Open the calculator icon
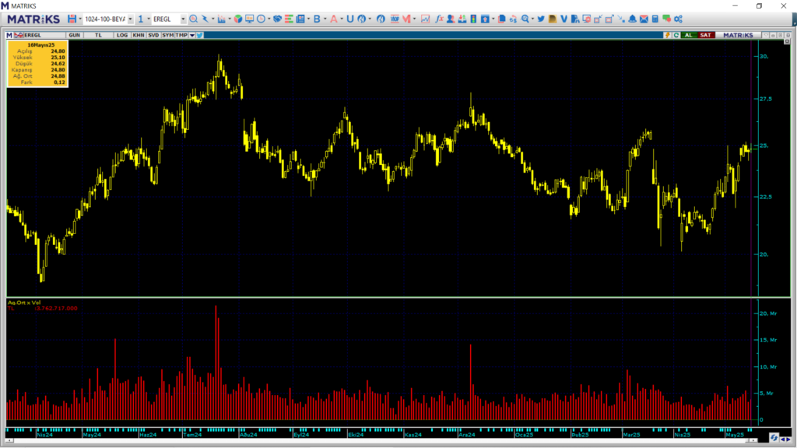The height and width of the screenshot is (448, 797). pyautogui.click(x=655, y=19)
